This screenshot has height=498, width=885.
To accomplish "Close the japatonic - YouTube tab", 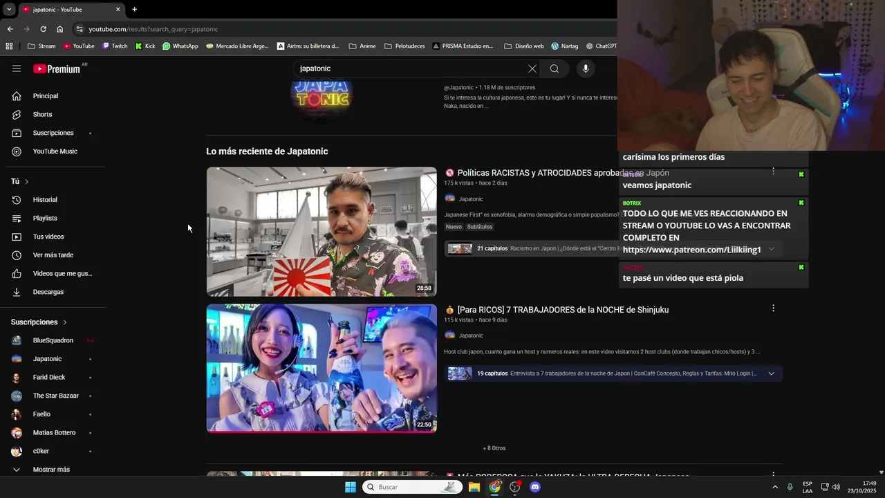I will [118, 9].
